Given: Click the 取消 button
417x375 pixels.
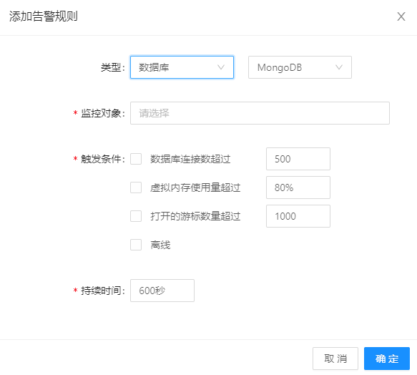Looking at the screenshot, I should point(335,359).
